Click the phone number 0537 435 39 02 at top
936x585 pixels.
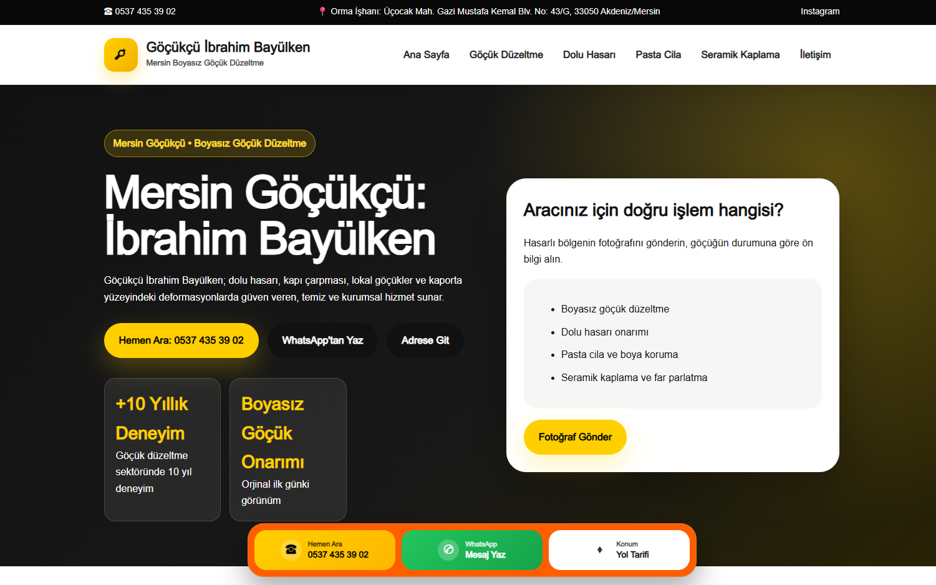click(145, 11)
